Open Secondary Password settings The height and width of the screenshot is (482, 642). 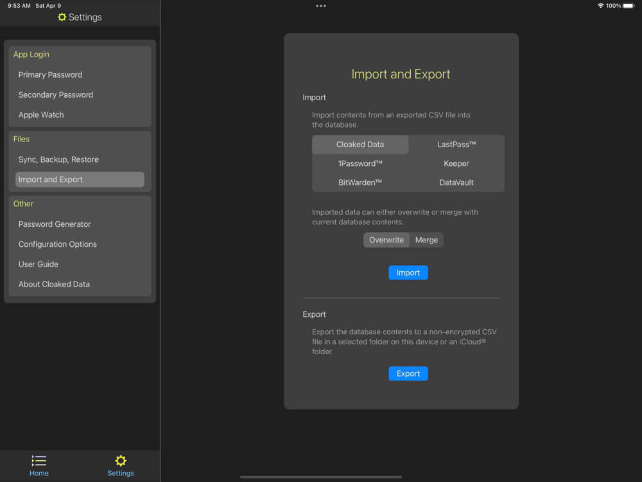point(80,94)
